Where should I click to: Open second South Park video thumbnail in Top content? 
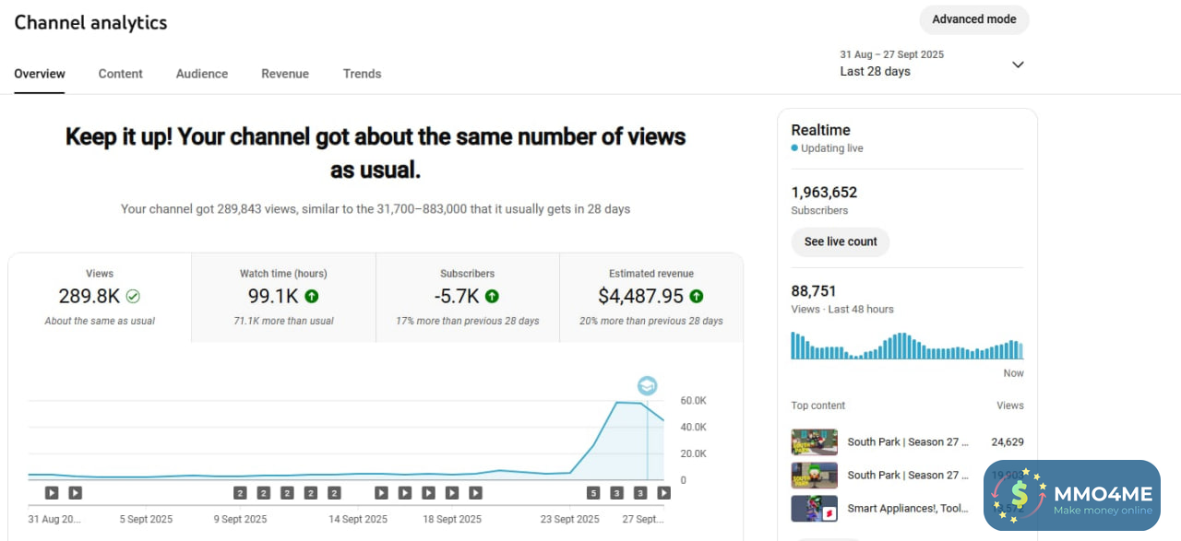(x=815, y=476)
